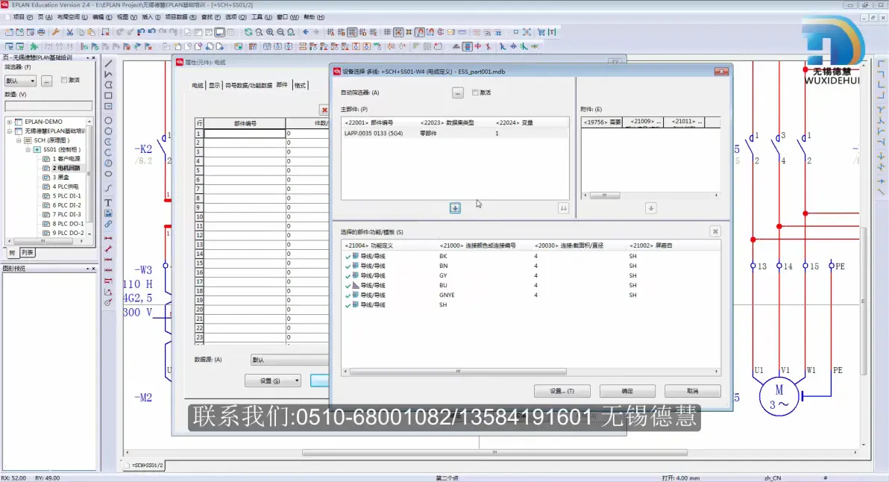Collapse the 无锡德慧EPLAN基础培训 project node
The height and width of the screenshot is (482, 889).
pyautogui.click(x=10, y=131)
